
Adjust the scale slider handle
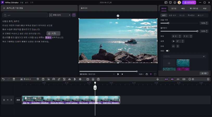[168, 23]
